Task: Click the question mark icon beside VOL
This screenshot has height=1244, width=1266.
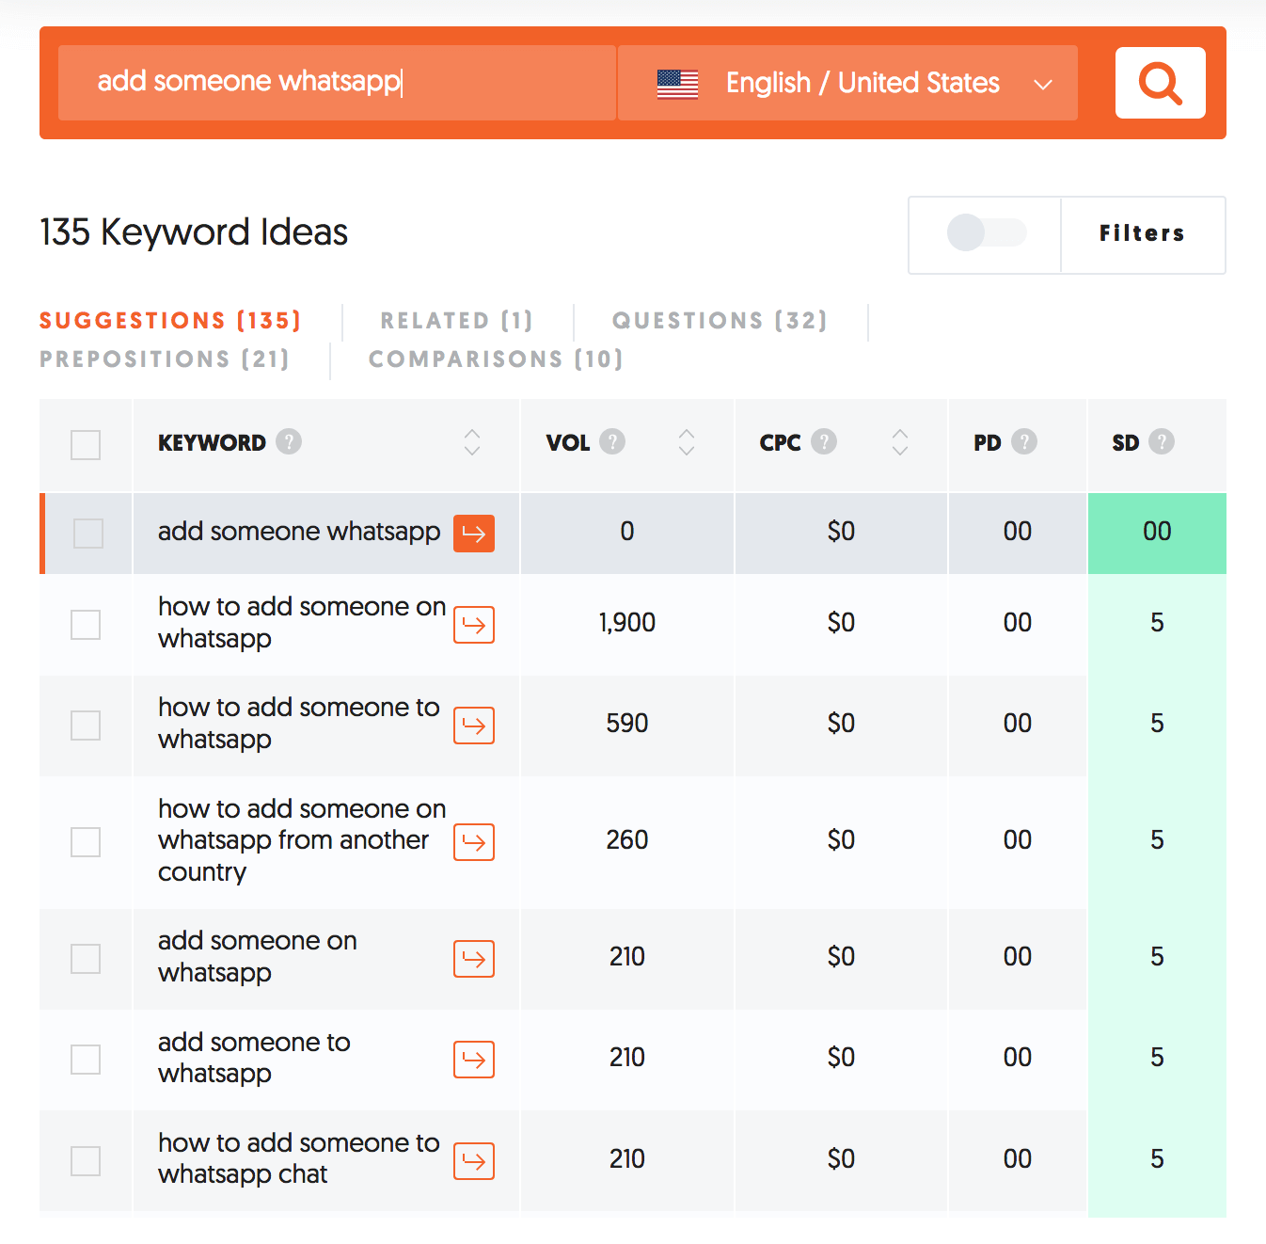Action: coord(612,441)
